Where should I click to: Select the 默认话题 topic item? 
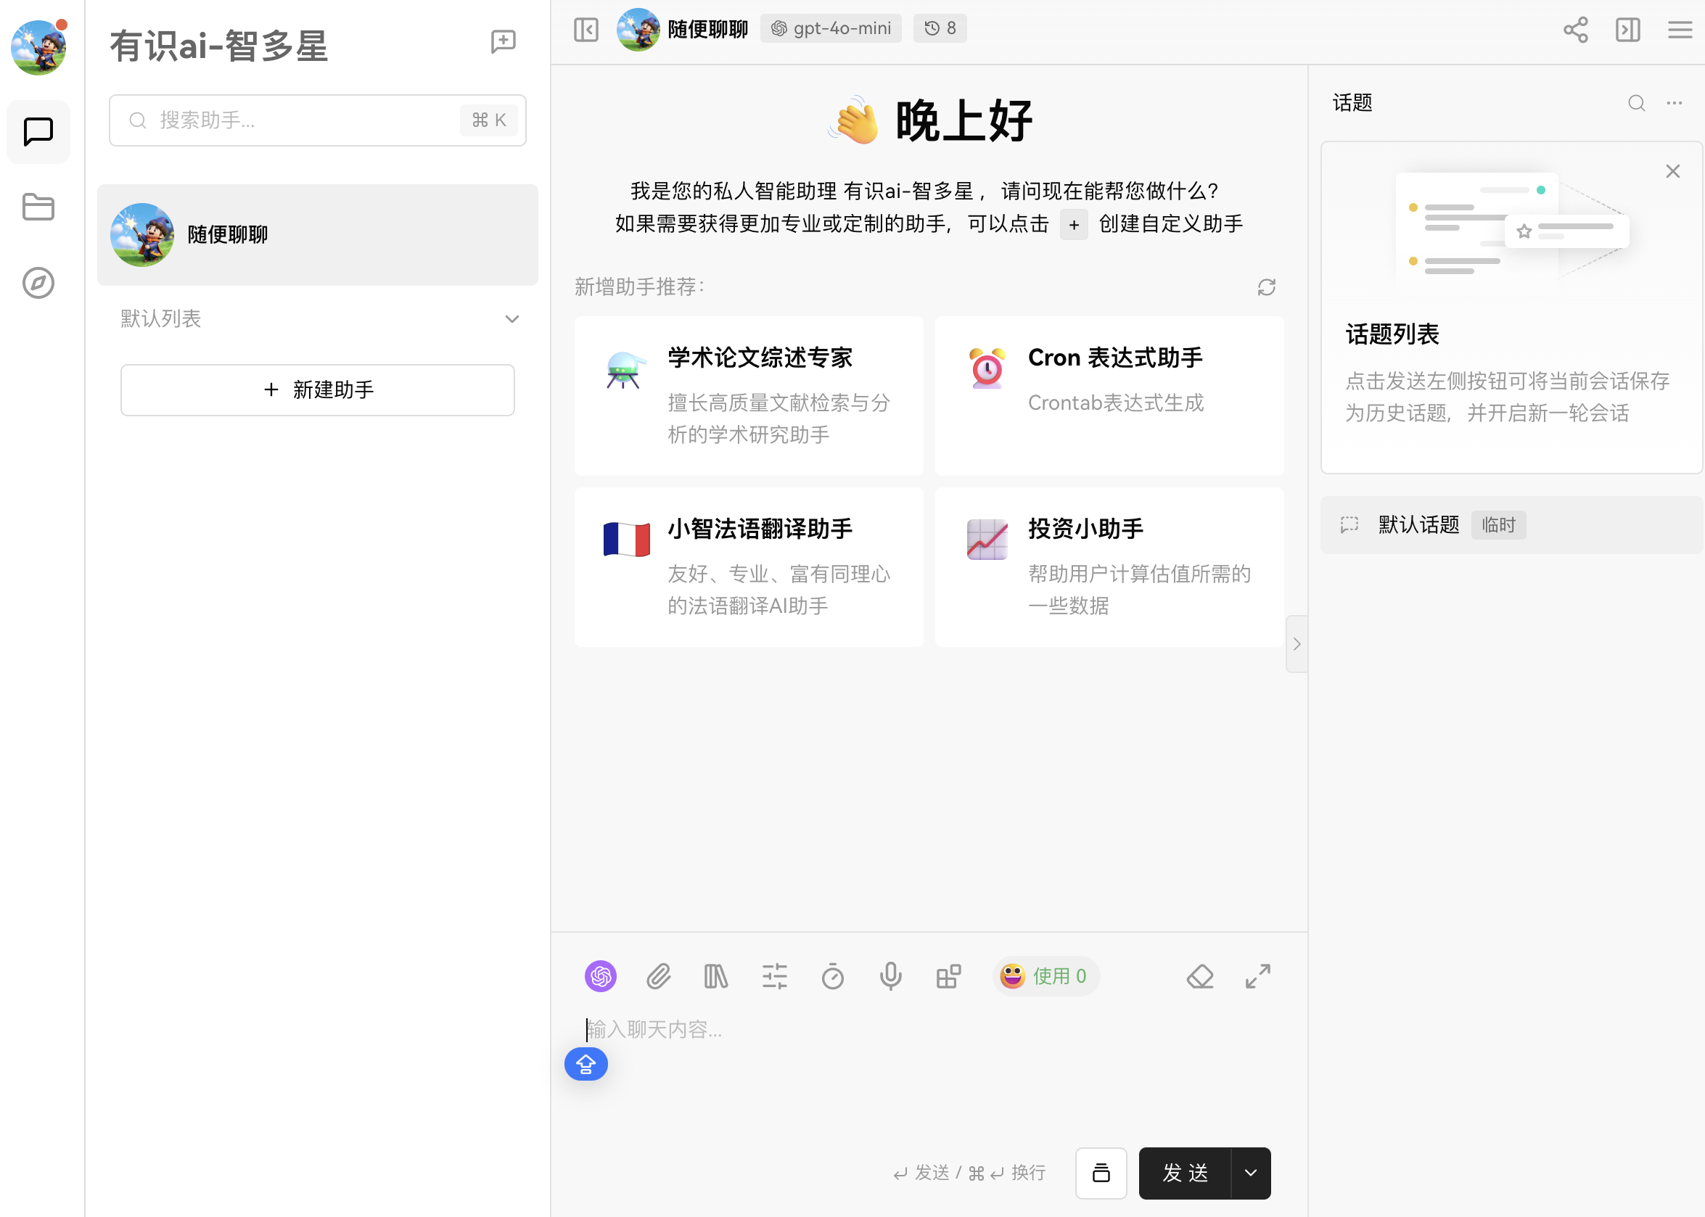(x=1511, y=524)
